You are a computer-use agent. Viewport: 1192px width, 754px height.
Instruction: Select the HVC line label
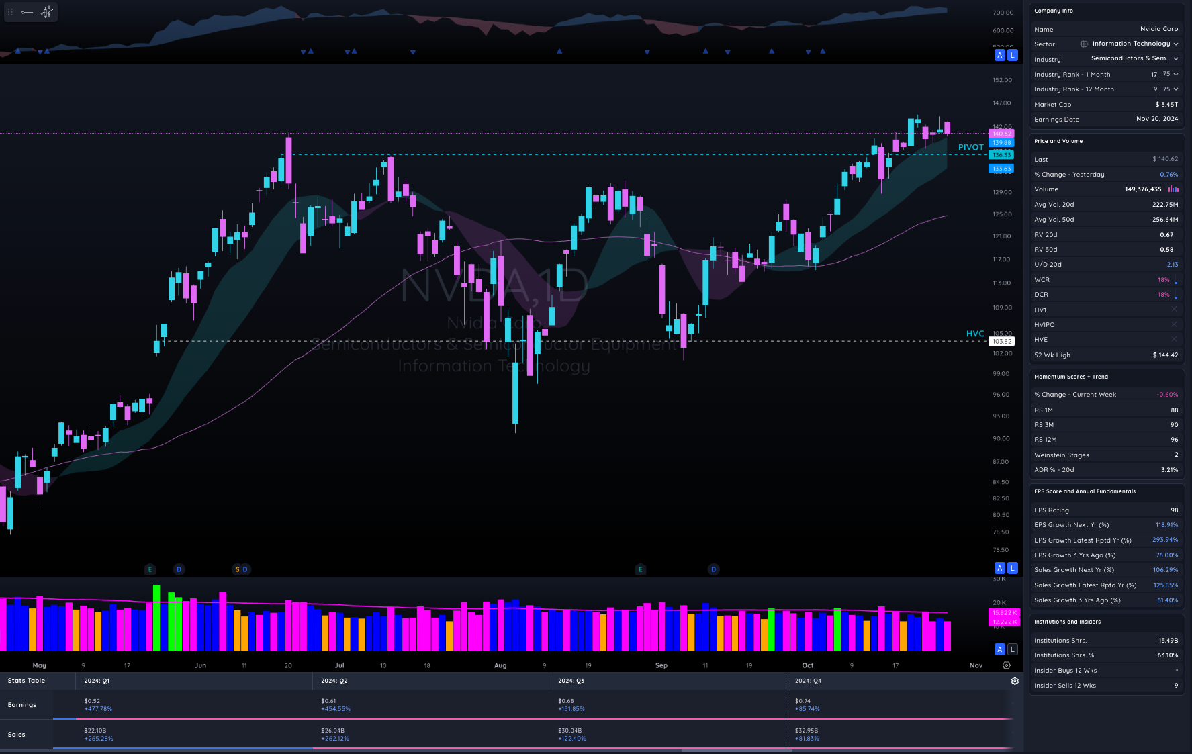click(975, 334)
